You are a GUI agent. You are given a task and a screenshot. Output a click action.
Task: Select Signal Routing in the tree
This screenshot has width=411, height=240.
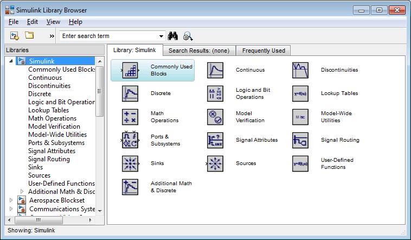click(49, 159)
